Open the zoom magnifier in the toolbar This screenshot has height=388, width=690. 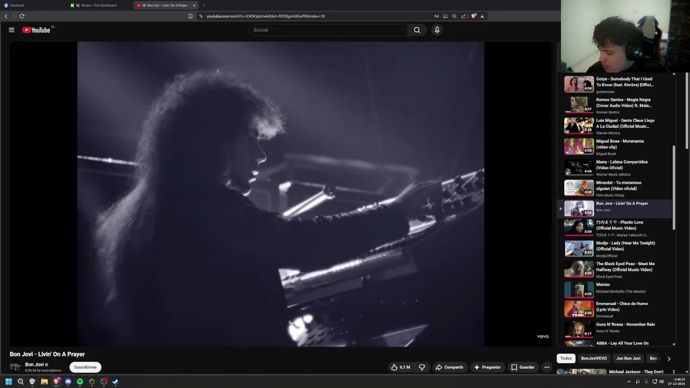pyautogui.click(x=454, y=16)
